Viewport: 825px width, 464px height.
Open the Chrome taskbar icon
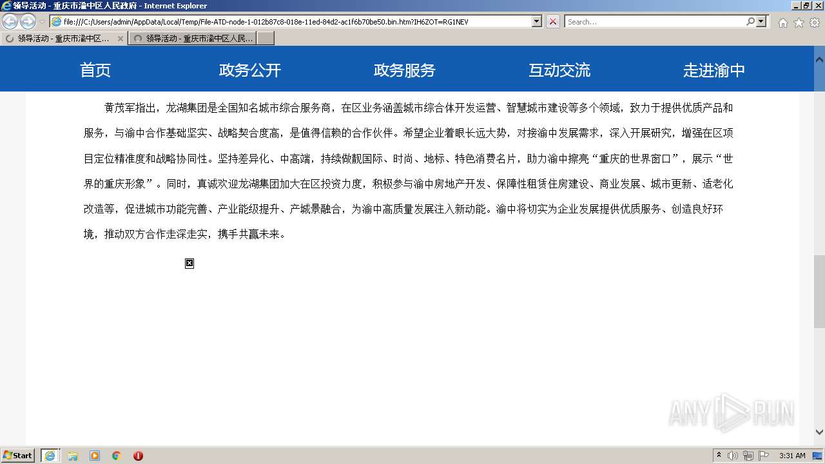tap(116, 456)
